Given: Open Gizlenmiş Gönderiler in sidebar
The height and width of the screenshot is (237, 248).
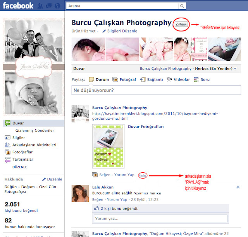Looking at the screenshot, I should (34, 131).
